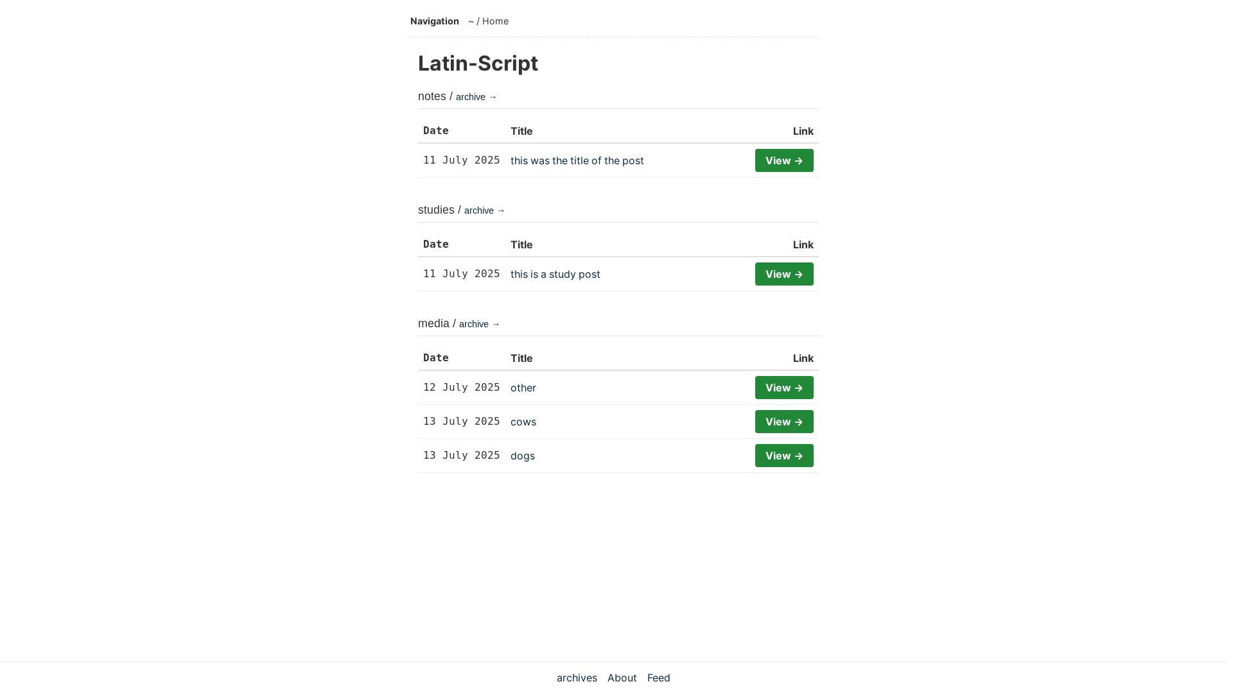Click the Link header in studies table
This screenshot has height=693, width=1233.
(803, 244)
